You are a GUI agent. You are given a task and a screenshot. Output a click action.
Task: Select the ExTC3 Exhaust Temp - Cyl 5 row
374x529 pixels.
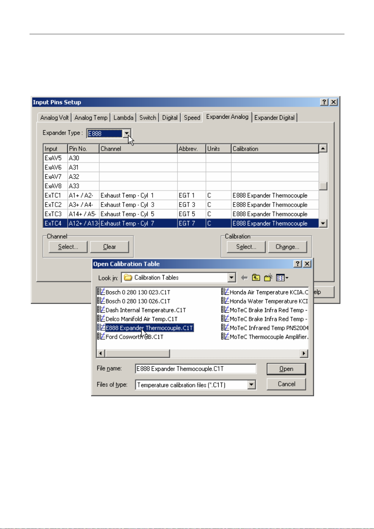(x=181, y=214)
